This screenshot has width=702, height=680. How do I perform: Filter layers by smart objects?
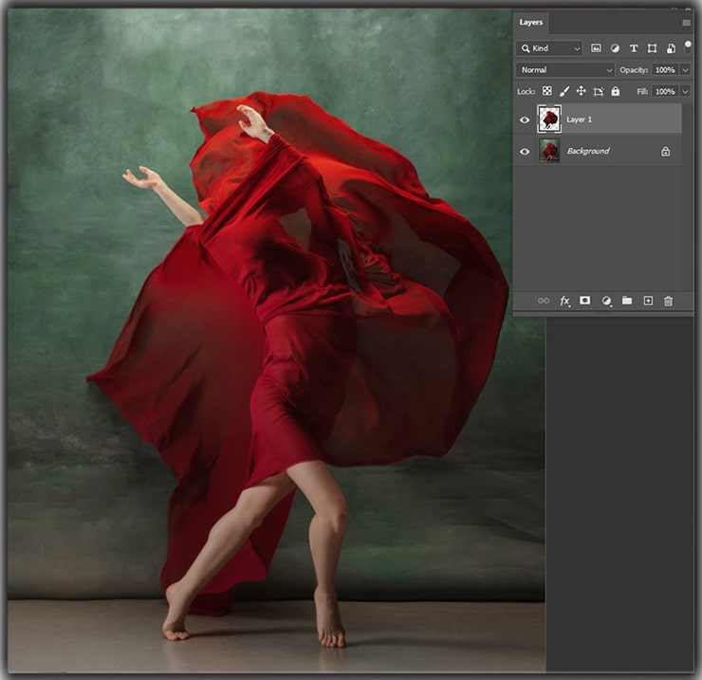click(671, 48)
